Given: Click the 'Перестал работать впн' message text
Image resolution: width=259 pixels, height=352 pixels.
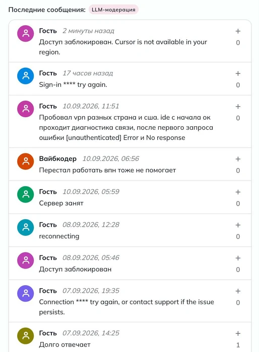Looking at the screenshot, I should pos(107,170).
